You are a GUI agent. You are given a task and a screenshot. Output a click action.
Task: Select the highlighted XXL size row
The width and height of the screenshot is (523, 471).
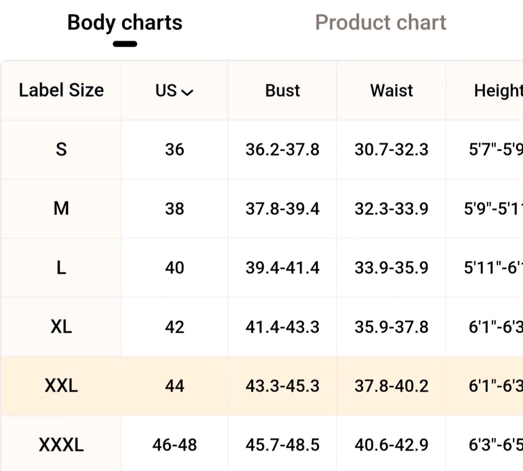click(x=261, y=386)
